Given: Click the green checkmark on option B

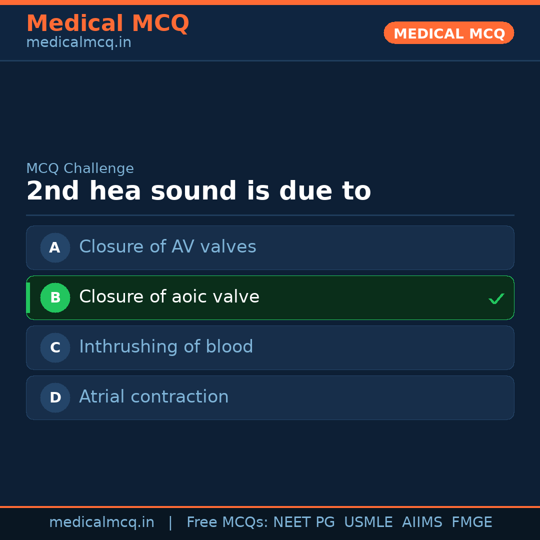Looking at the screenshot, I should click(x=496, y=298).
